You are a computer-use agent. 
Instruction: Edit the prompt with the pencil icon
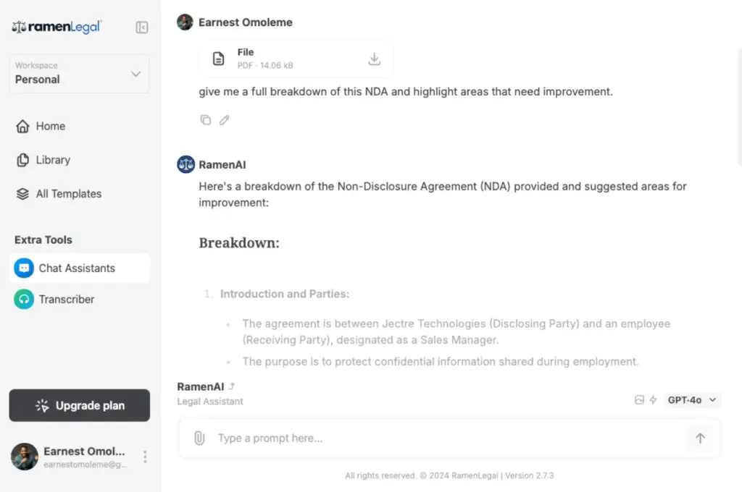224,119
